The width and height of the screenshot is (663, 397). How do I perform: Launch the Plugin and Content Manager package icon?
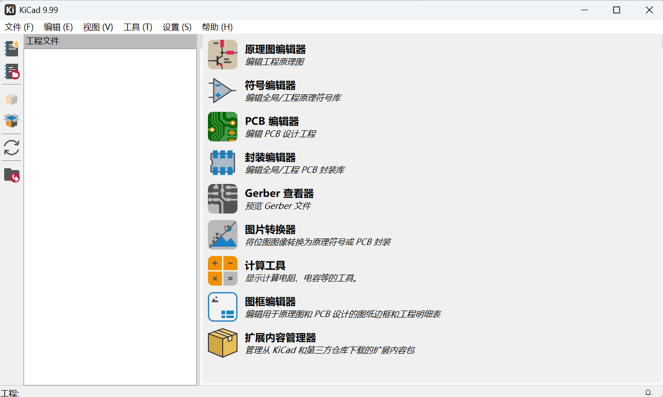pos(223,343)
